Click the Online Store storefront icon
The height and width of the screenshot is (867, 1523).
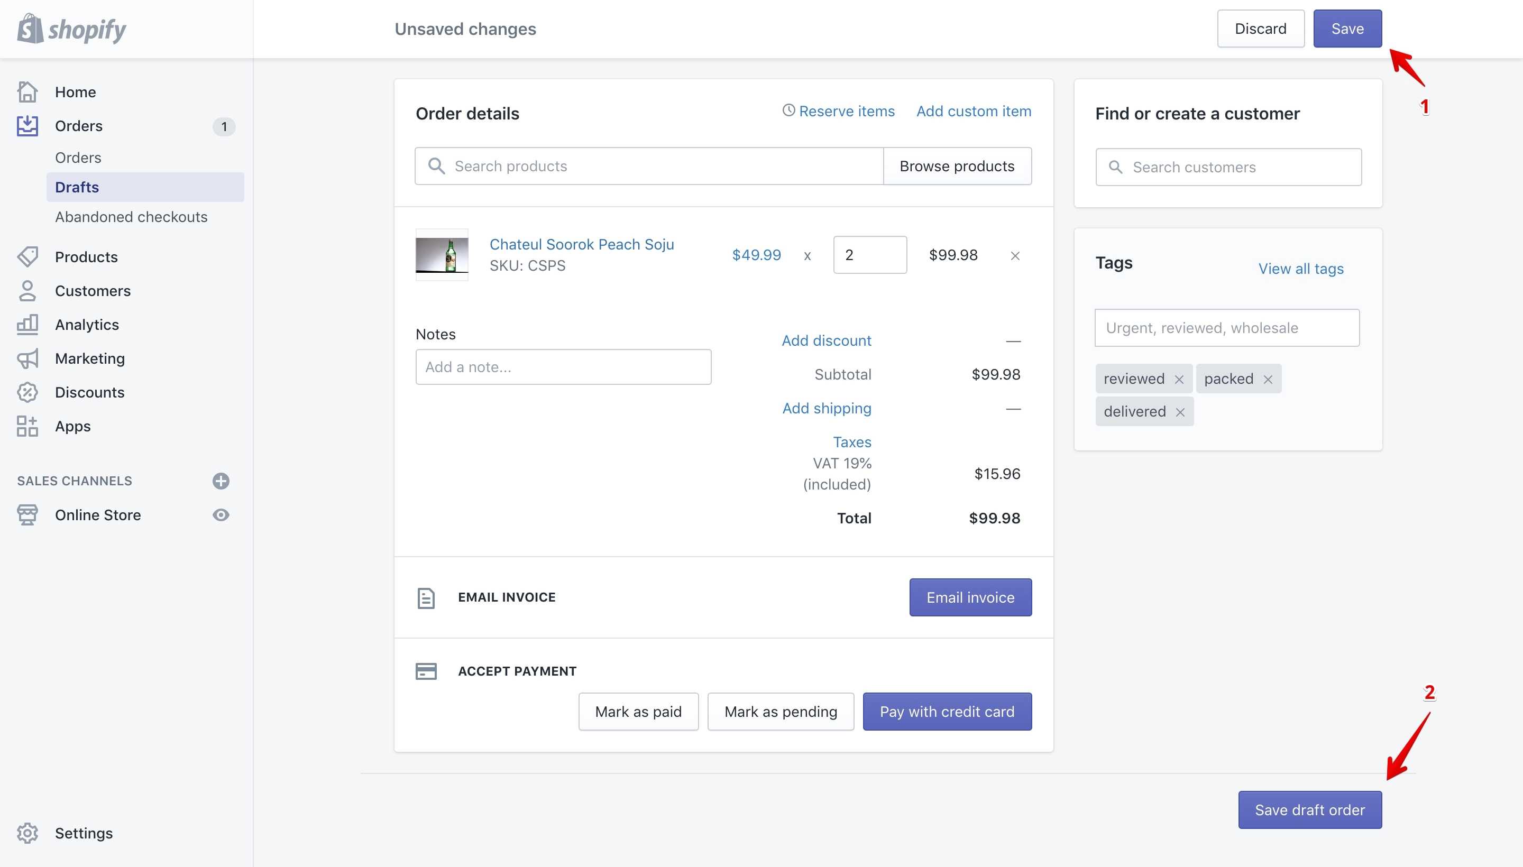click(x=27, y=515)
